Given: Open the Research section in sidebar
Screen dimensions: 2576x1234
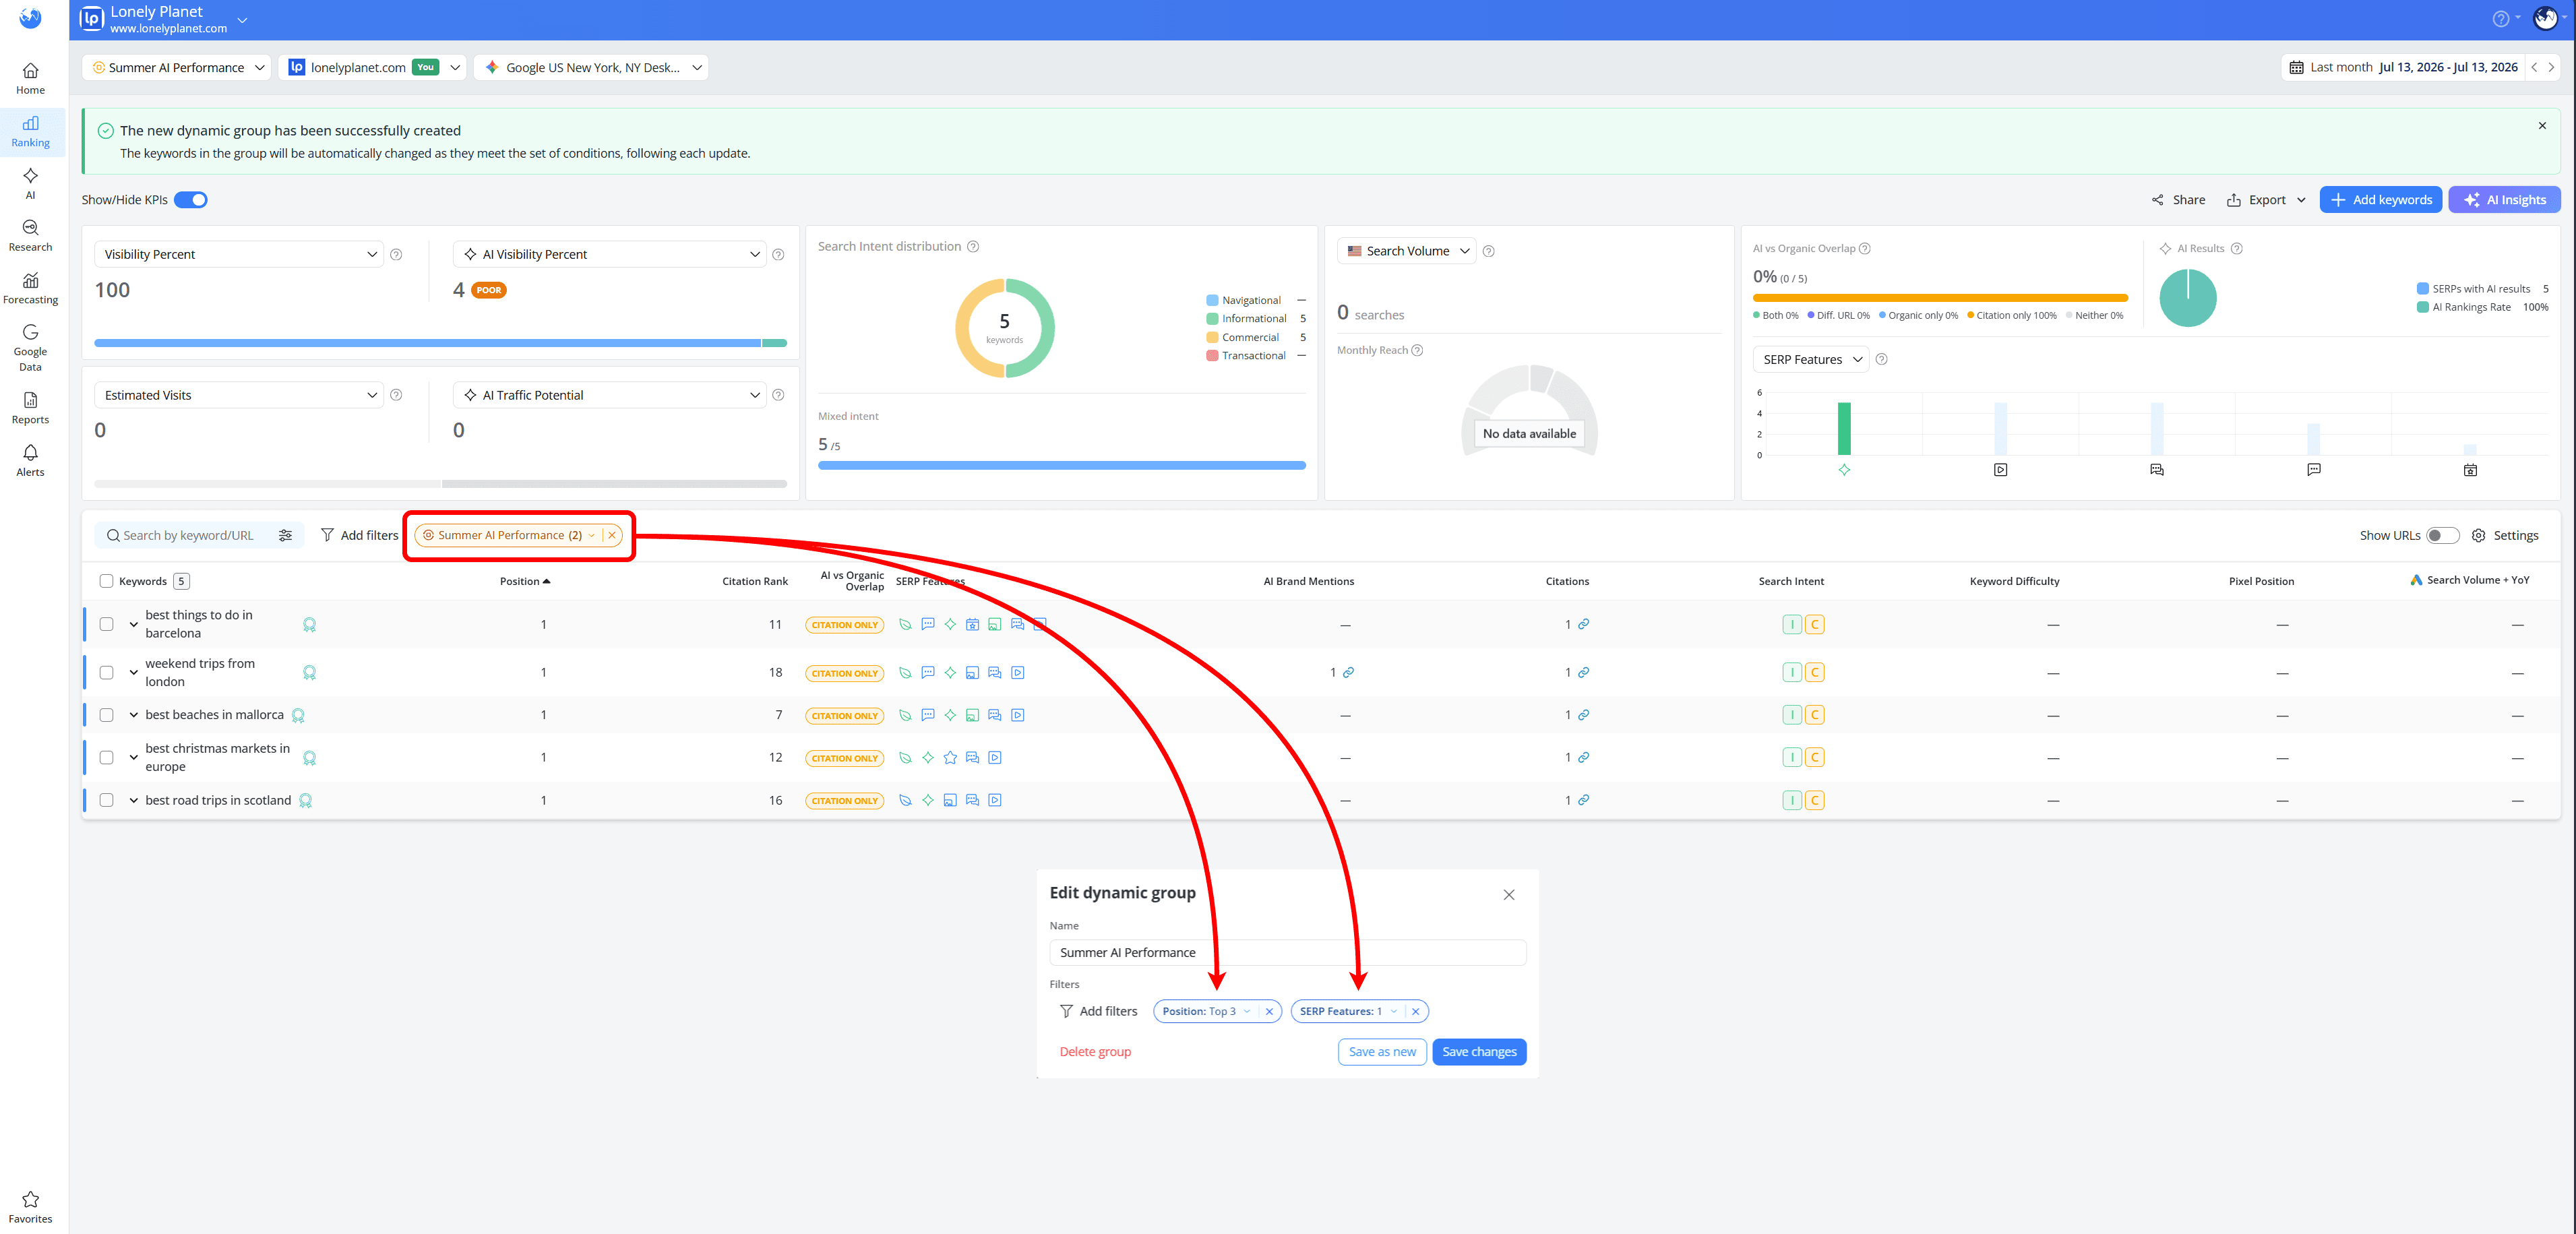Looking at the screenshot, I should pos(30,236).
